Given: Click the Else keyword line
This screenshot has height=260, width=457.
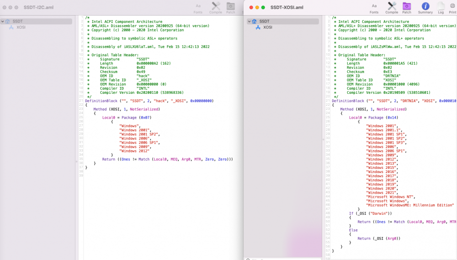Looking at the screenshot, I should coord(353,230).
